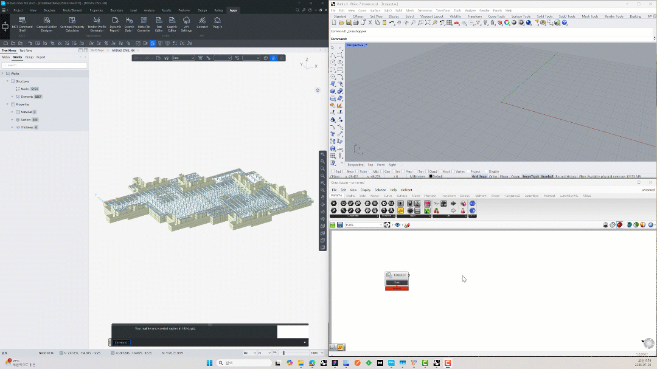Expand the Material tree node

12,112
